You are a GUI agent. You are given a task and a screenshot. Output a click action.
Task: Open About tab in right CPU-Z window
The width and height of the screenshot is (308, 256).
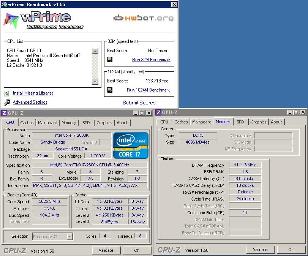click(x=276, y=122)
